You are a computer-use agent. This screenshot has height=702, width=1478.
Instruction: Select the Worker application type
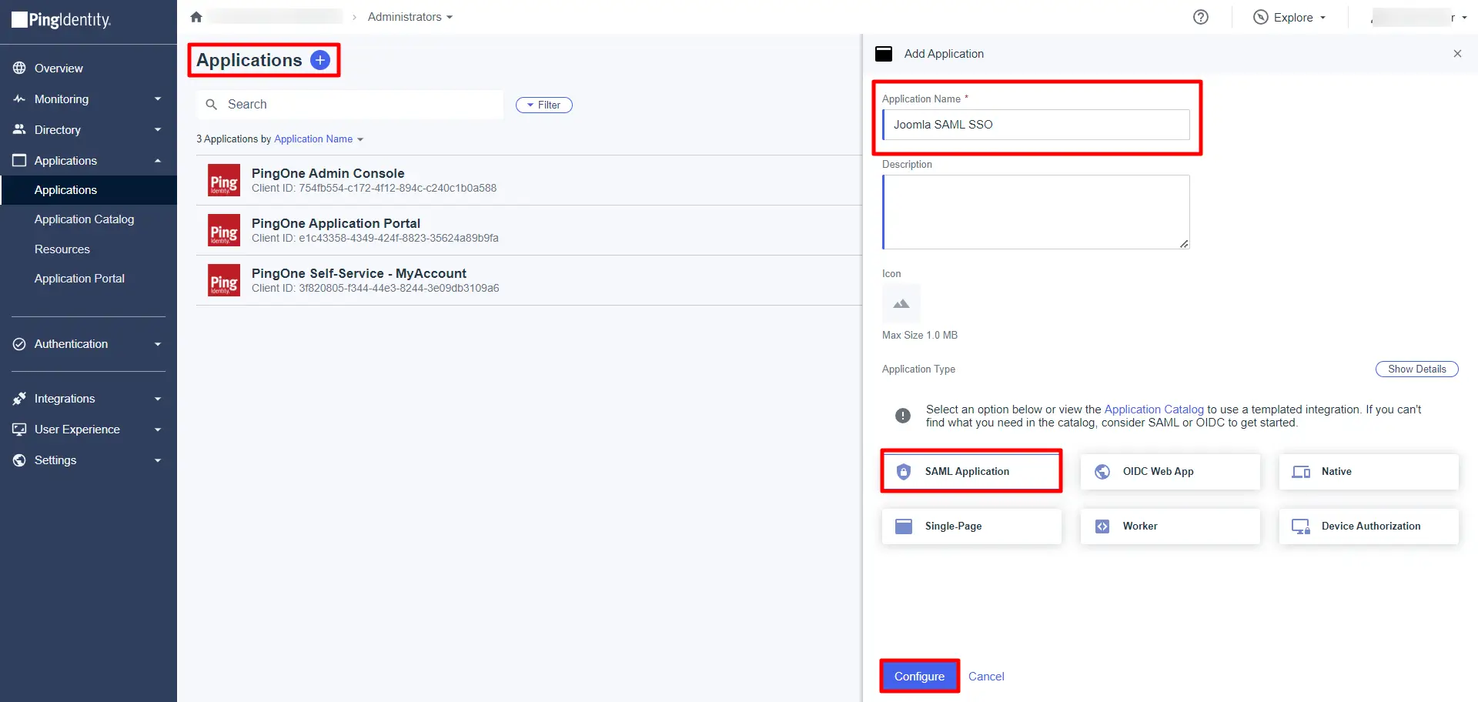[x=1170, y=526]
